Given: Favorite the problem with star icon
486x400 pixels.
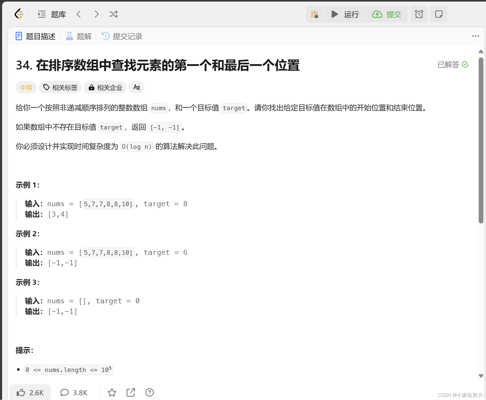Looking at the screenshot, I should (x=112, y=392).
